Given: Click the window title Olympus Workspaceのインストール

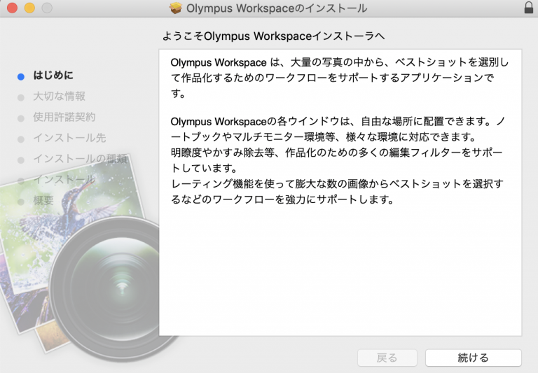Looking at the screenshot, I should click(x=277, y=8).
